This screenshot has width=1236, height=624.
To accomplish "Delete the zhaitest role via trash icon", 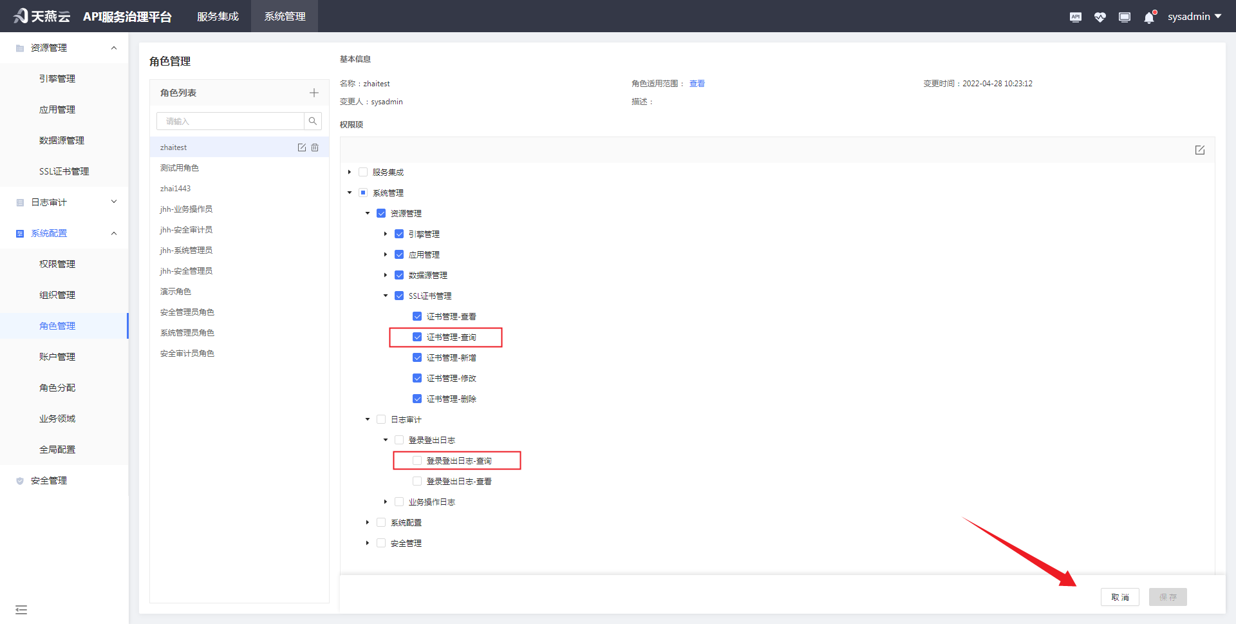I will coord(315,147).
